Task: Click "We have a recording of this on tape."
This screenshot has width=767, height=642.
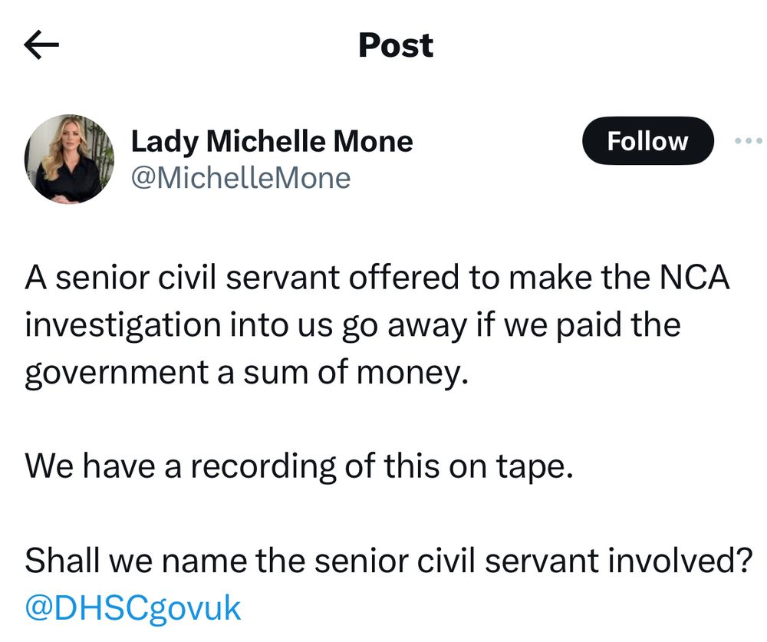Action: [299, 466]
